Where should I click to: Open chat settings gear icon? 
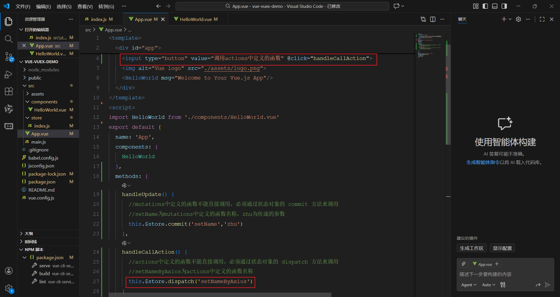pos(518,19)
